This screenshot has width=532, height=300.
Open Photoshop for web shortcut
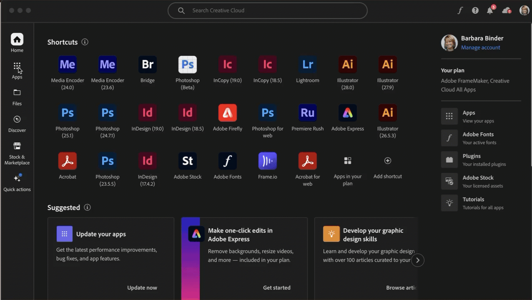(x=268, y=113)
